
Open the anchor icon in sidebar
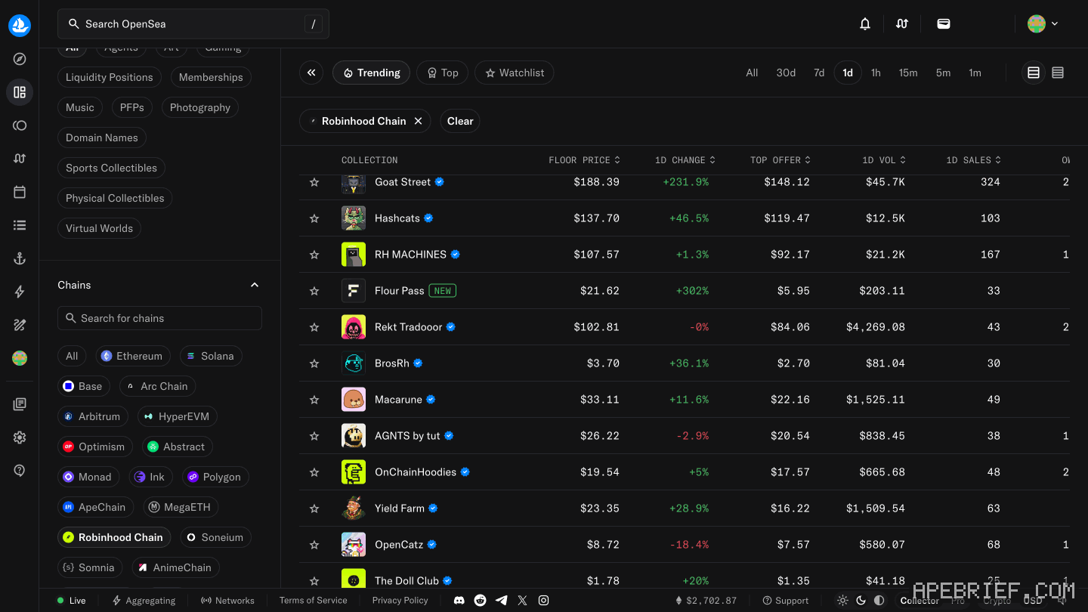[x=20, y=258]
